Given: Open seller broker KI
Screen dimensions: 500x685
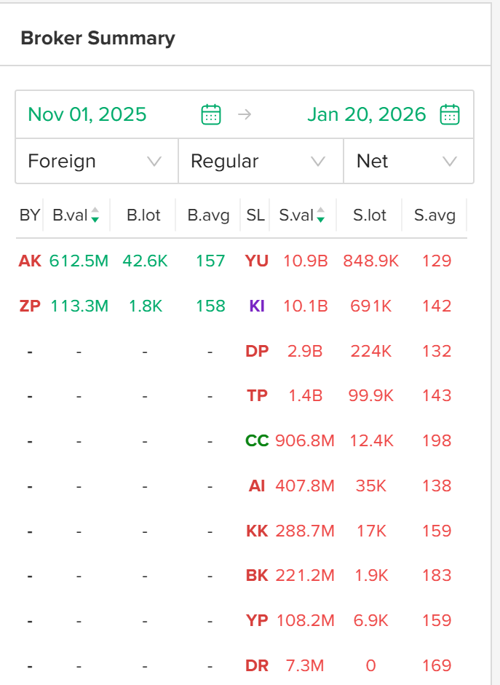Looking at the screenshot, I should (x=257, y=306).
